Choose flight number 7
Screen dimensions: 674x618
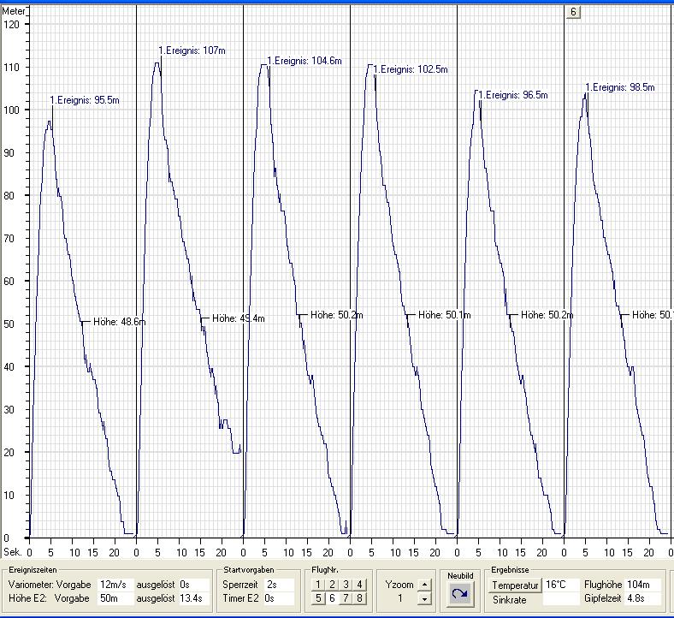coord(346,598)
